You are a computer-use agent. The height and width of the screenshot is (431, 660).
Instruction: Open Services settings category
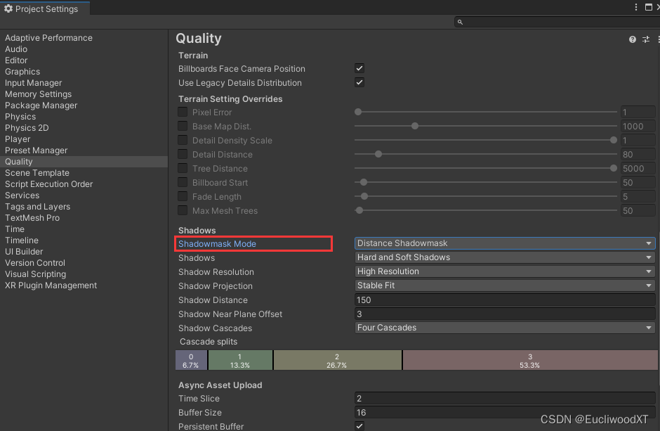point(22,195)
